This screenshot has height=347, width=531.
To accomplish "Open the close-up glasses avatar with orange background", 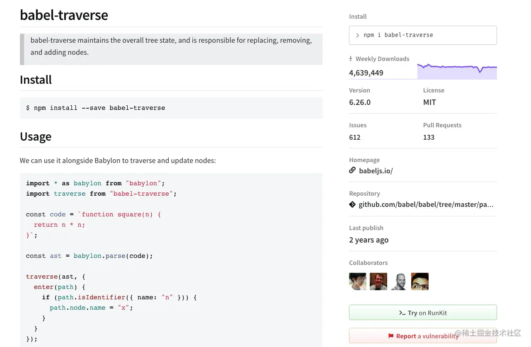I will click(x=419, y=281).
